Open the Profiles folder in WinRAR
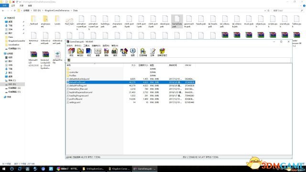The width and height of the screenshot is (306, 172). (73, 75)
